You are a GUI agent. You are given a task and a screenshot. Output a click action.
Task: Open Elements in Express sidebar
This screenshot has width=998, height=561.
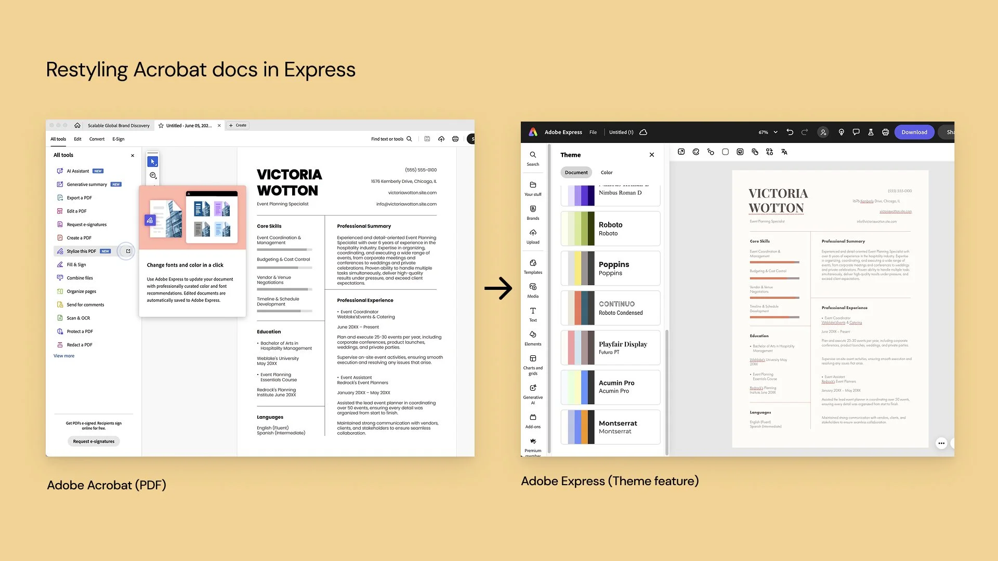[x=533, y=338]
